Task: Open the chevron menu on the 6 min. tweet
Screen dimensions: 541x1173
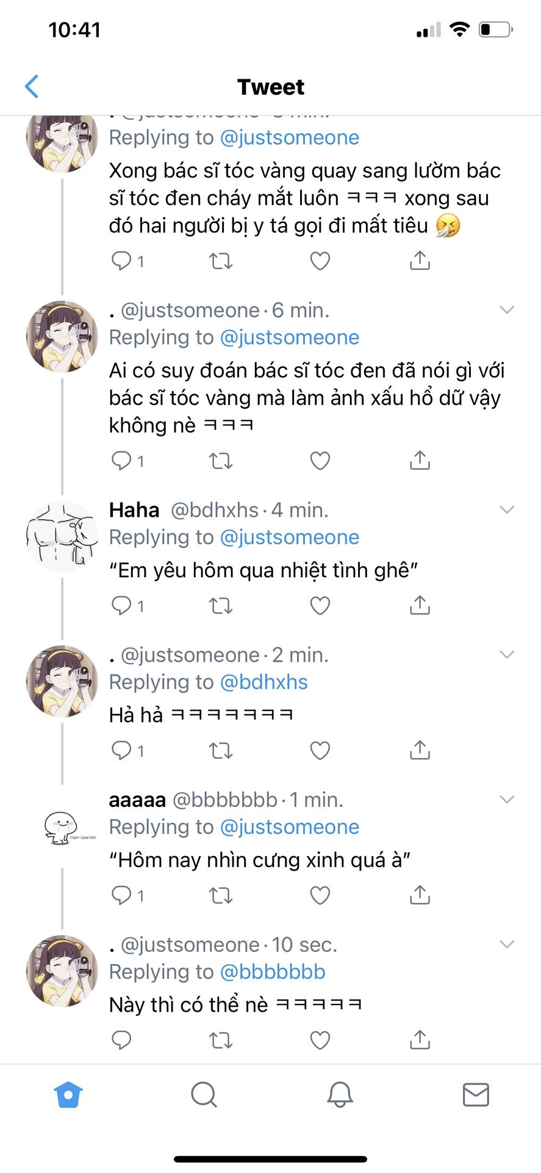Action: pos(507,310)
